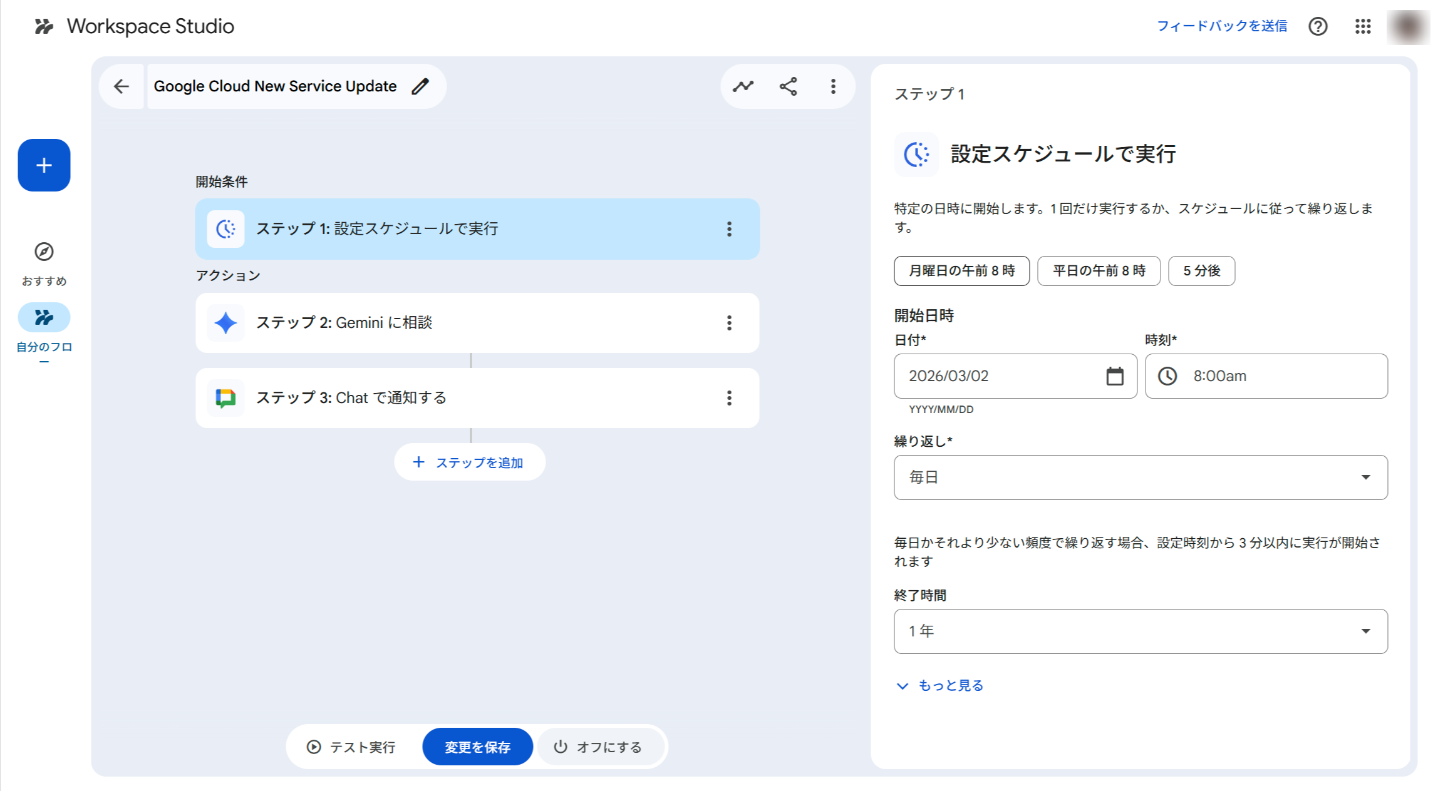This screenshot has height=791, width=1433.
Task: Click the clock icon in time field
Action: (x=1167, y=376)
